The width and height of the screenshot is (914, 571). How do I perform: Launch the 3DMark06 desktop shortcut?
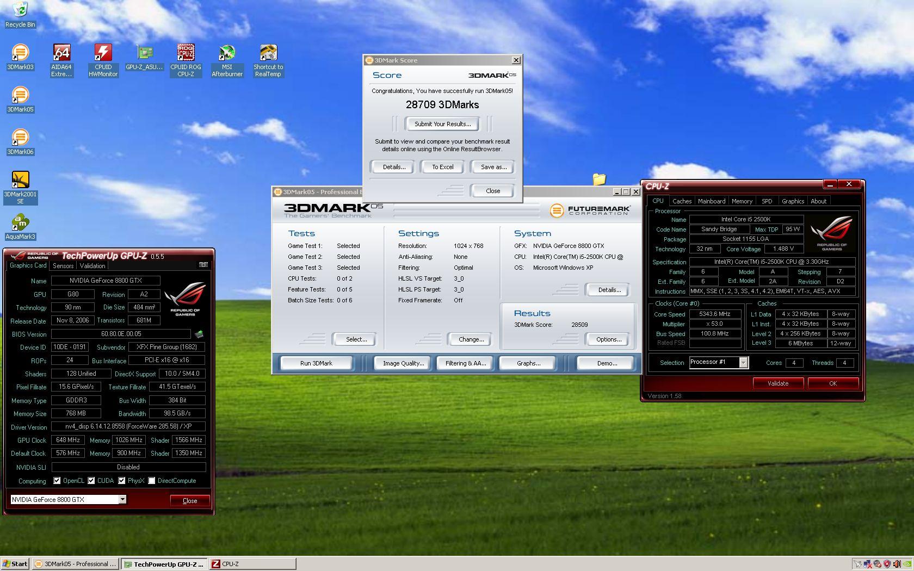tap(20, 142)
